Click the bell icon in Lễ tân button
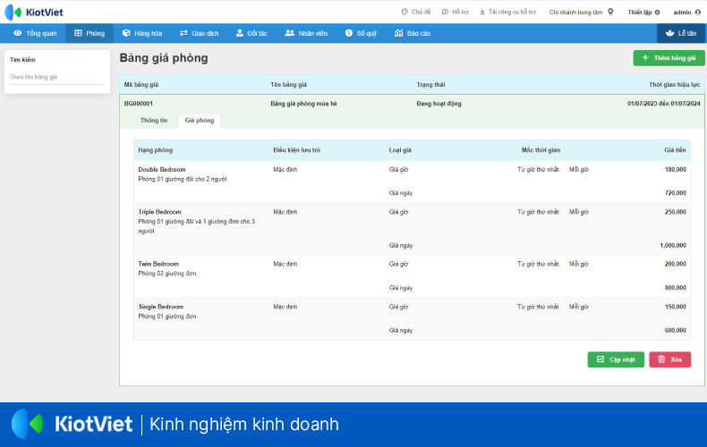Image resolution: width=707 pixels, height=447 pixels. (670, 33)
